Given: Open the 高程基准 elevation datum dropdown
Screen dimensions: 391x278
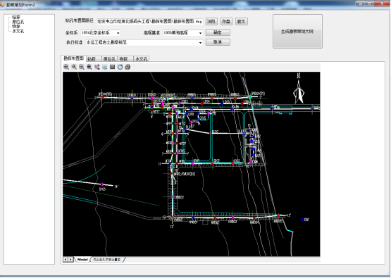Looking at the screenshot, I should [183, 33].
